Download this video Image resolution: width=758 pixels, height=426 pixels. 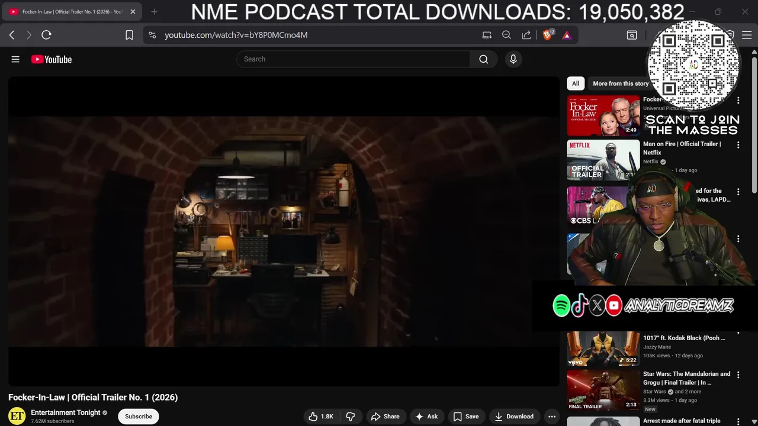coord(514,417)
